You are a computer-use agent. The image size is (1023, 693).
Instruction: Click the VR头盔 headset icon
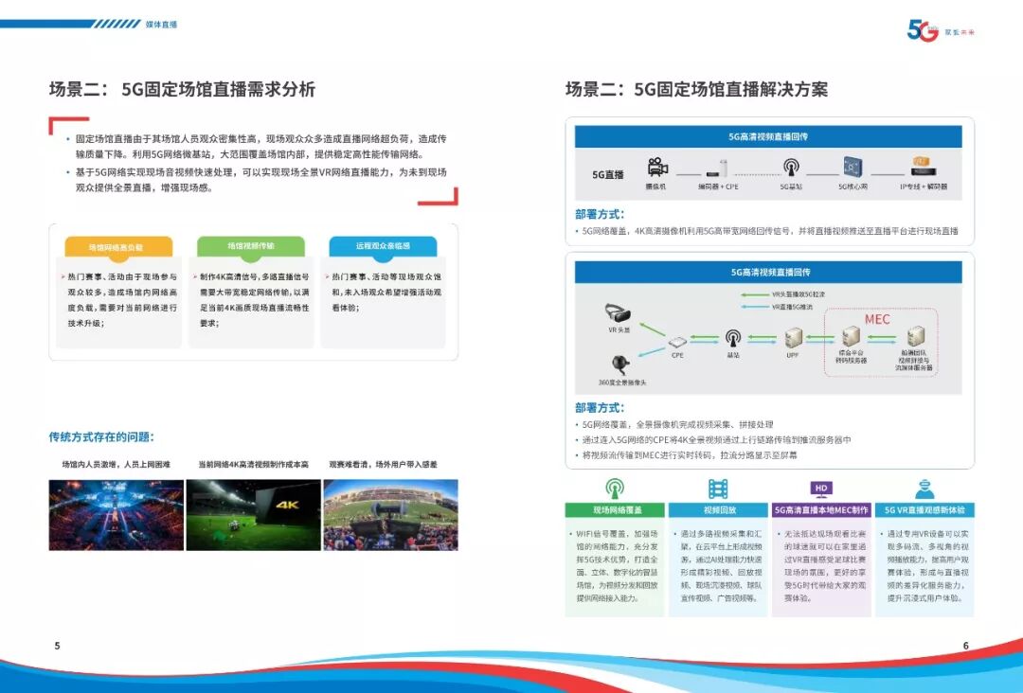tap(618, 313)
